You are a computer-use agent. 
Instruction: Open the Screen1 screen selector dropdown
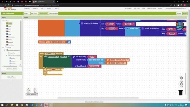coord(27,13)
